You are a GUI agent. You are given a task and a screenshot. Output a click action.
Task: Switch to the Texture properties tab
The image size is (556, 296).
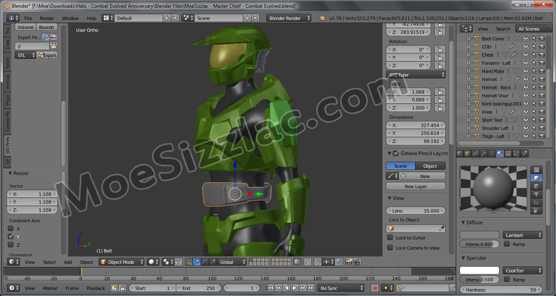point(508,153)
